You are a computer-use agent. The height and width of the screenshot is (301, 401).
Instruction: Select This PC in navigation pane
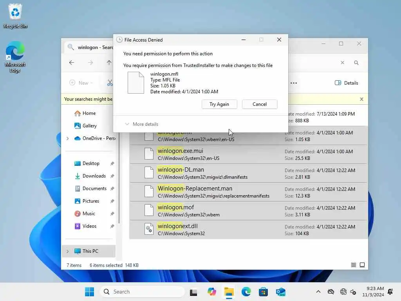[x=89, y=251]
